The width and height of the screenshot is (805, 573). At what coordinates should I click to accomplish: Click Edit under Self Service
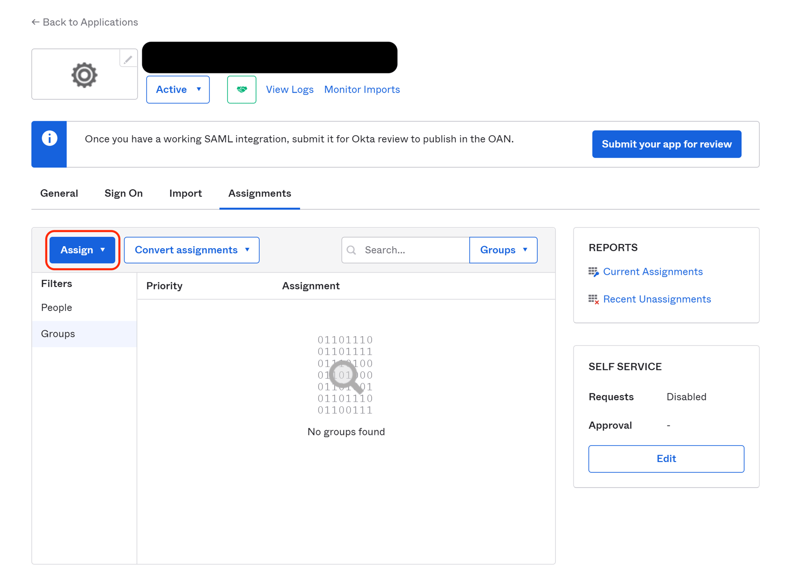point(666,459)
